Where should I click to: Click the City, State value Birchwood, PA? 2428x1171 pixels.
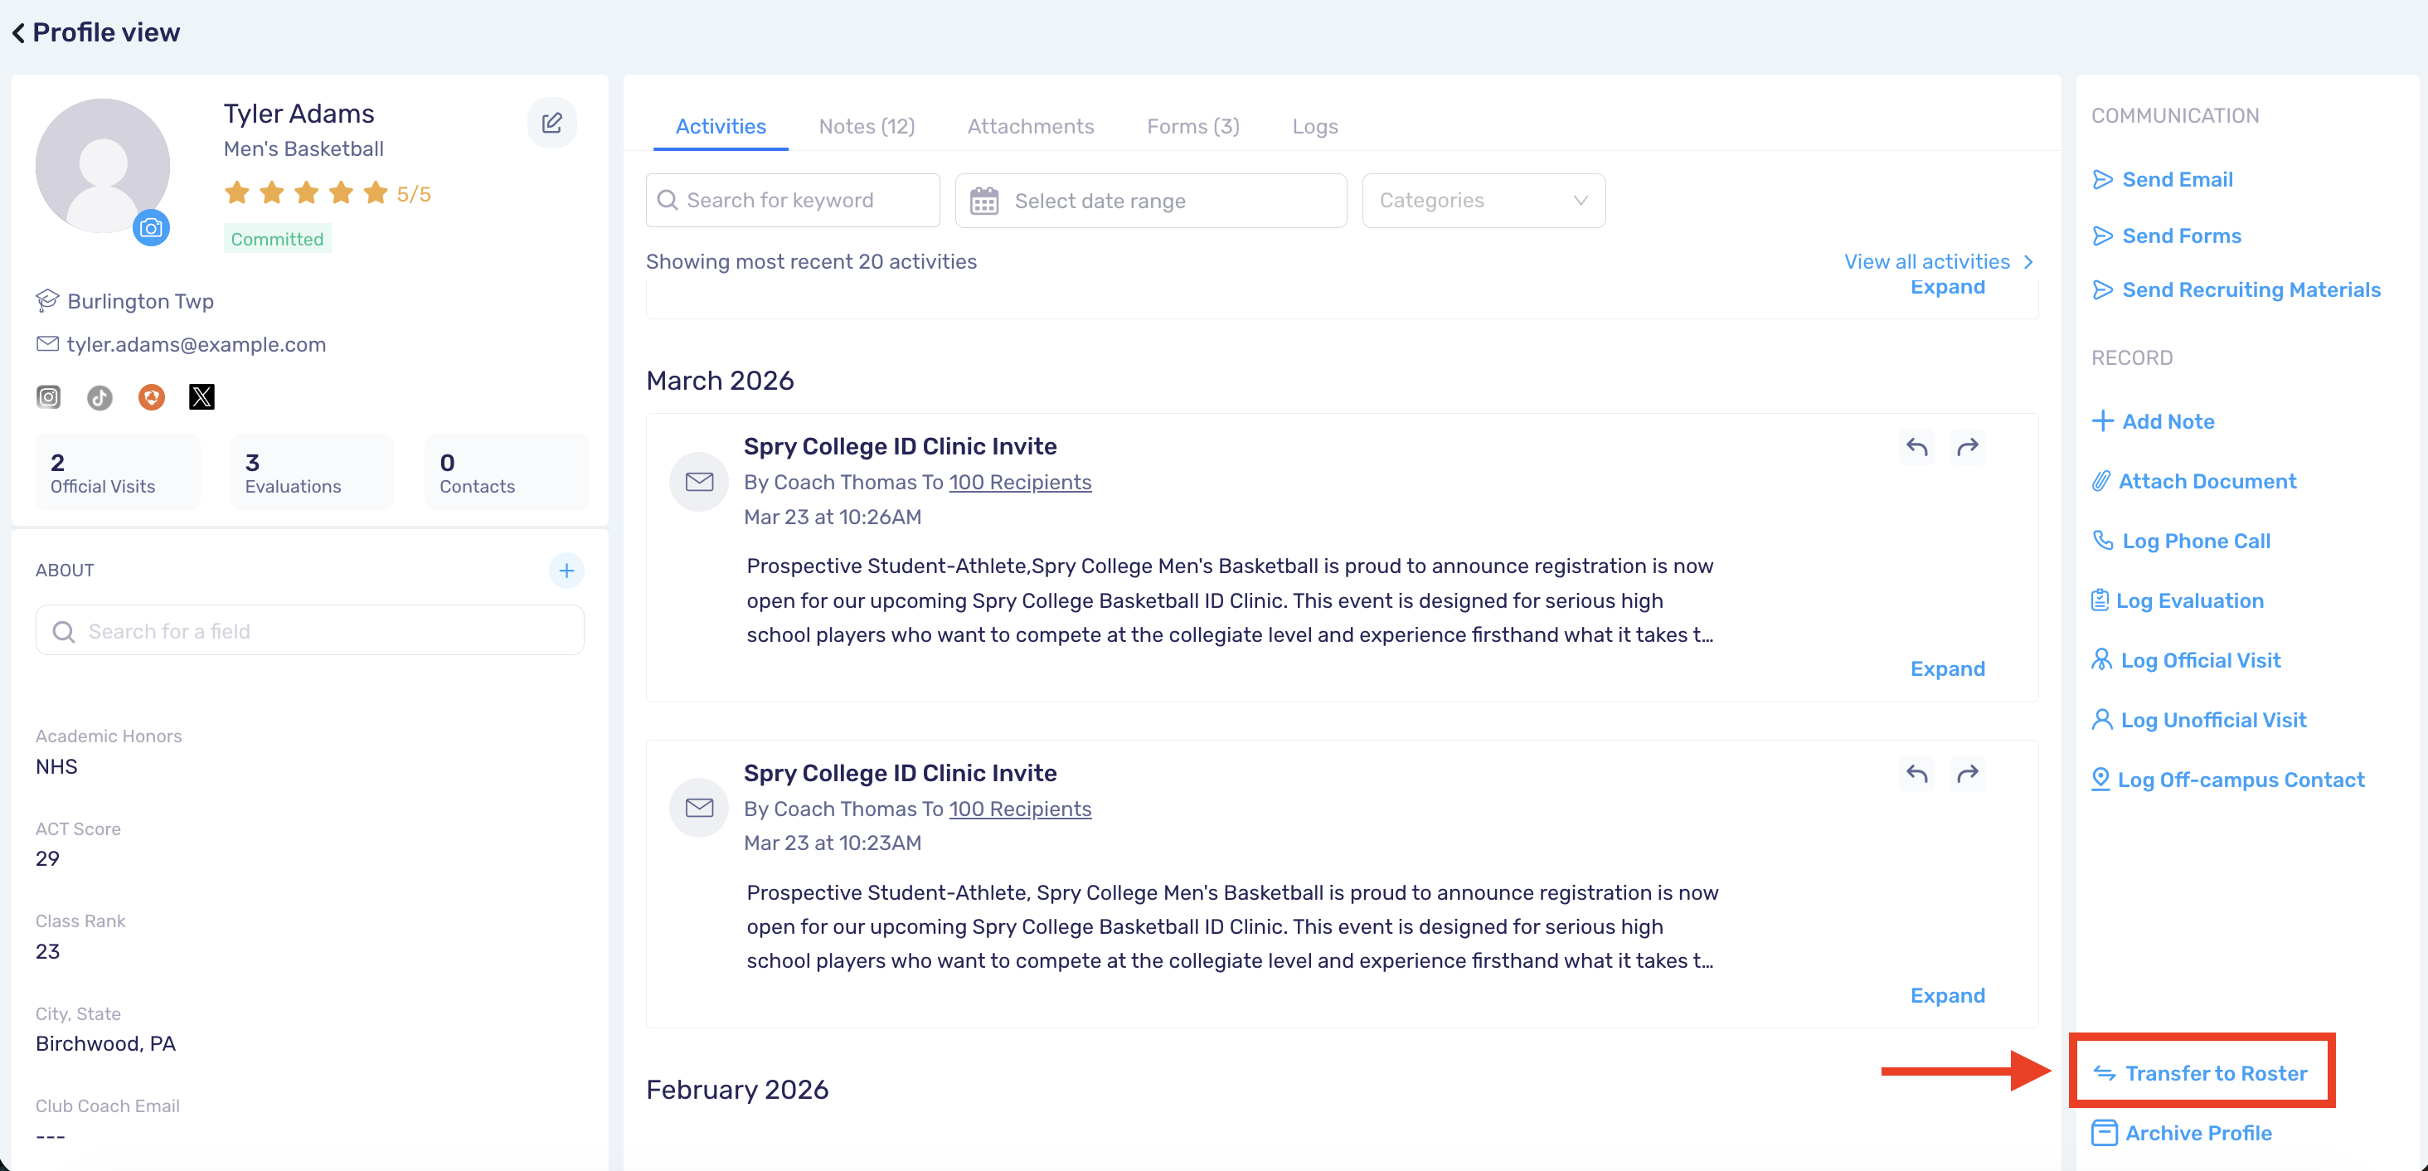(x=105, y=1044)
